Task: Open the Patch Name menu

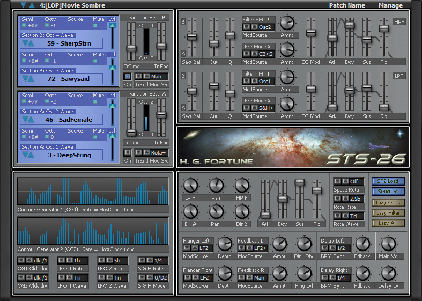Action: click(347, 5)
